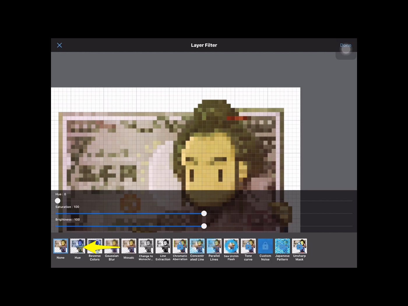Click the Layer Filter title text
This screenshot has height=306, width=408.
tap(204, 45)
